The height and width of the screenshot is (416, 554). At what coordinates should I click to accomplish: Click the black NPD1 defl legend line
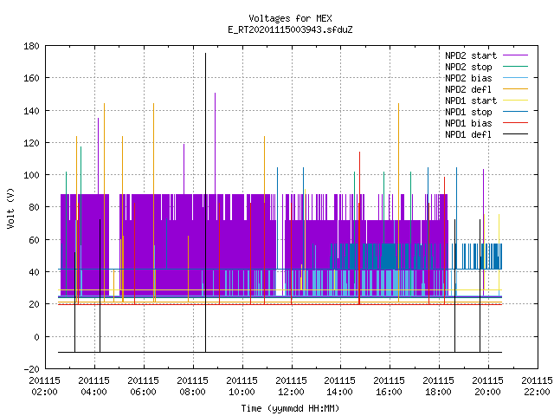(x=515, y=134)
